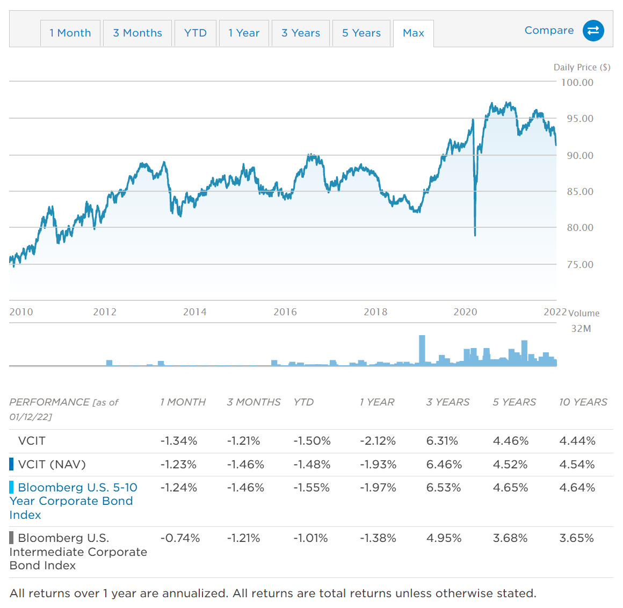The width and height of the screenshot is (623, 608).
Task: Click the light blue Bloomberg 5-10 Year marker
Action: click(11, 487)
